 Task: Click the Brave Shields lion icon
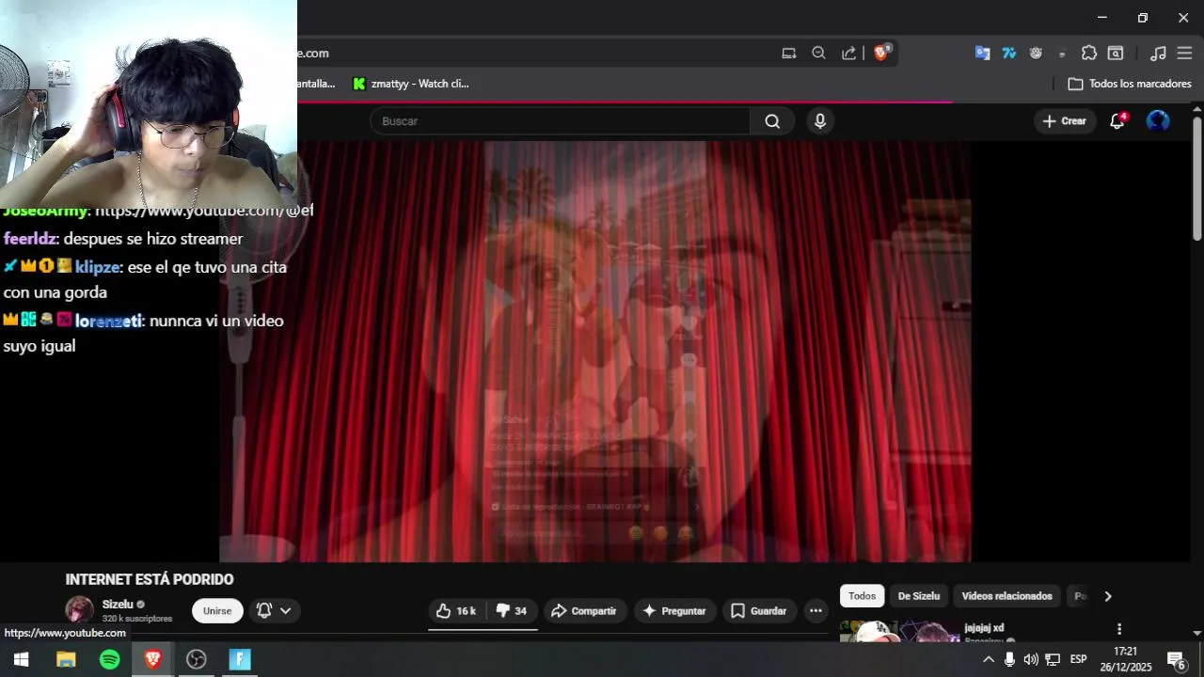[x=881, y=53]
